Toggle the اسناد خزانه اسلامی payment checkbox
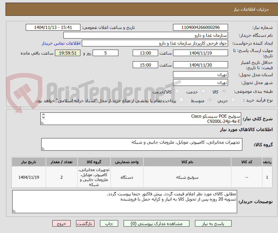The width and height of the screenshot is (278, 233). [x=181, y=100]
